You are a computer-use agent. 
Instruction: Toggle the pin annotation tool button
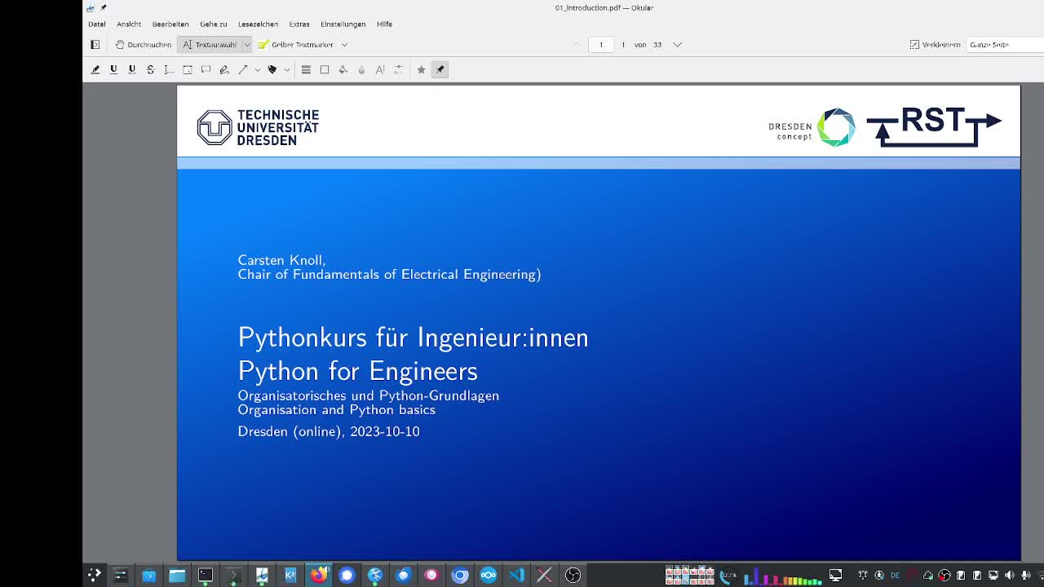coord(440,70)
